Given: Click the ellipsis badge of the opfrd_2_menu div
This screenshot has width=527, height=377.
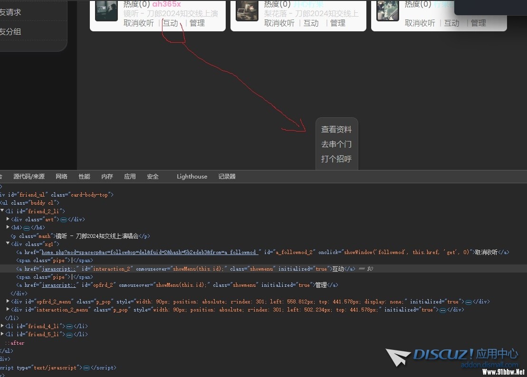Looking at the screenshot, I should tap(469, 302).
